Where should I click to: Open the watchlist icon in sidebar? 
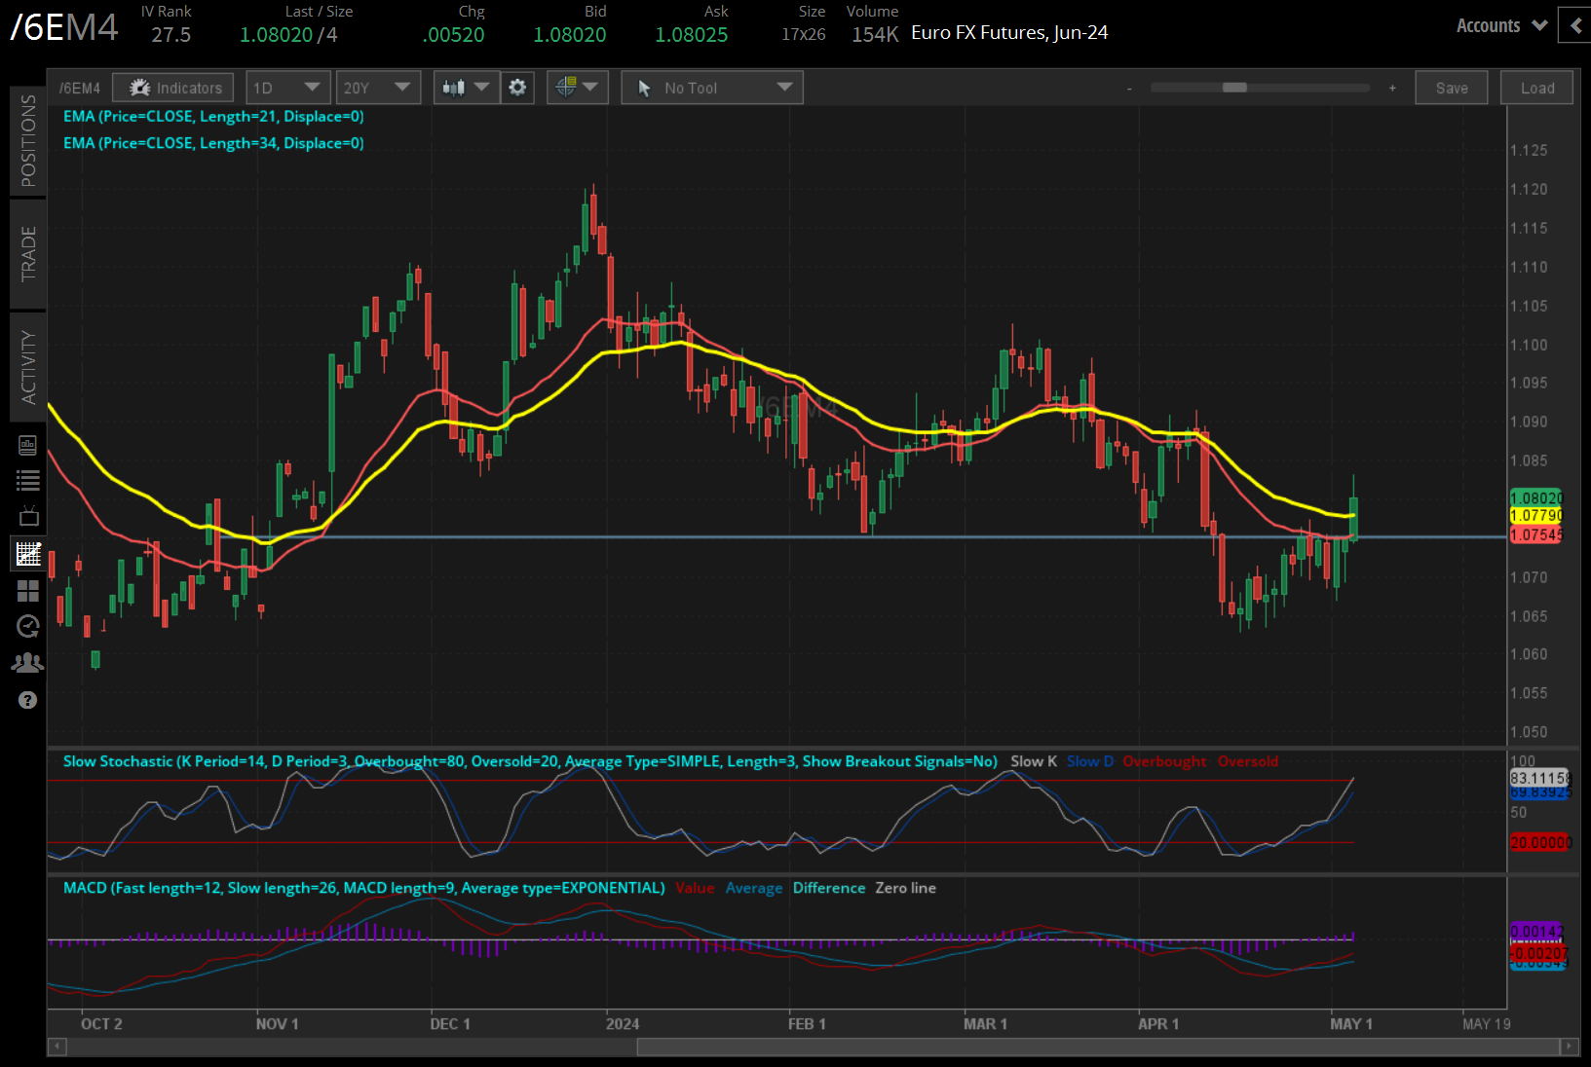28,479
